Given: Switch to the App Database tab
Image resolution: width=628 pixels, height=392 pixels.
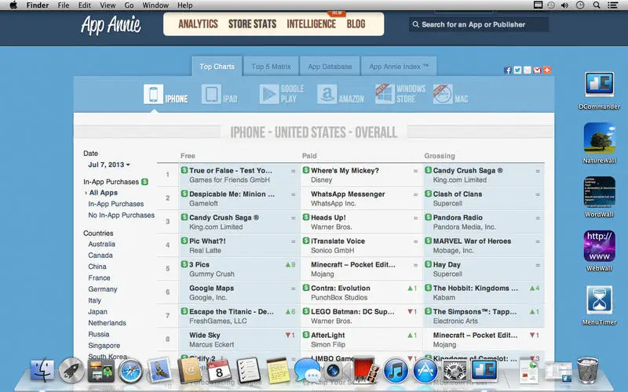Looking at the screenshot, I should click(x=330, y=67).
